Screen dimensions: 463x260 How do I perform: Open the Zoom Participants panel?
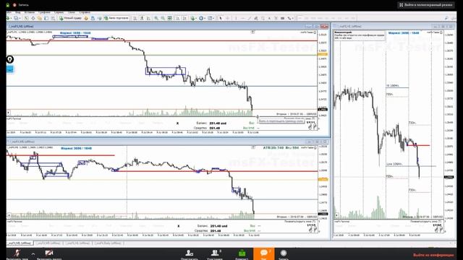point(215,253)
